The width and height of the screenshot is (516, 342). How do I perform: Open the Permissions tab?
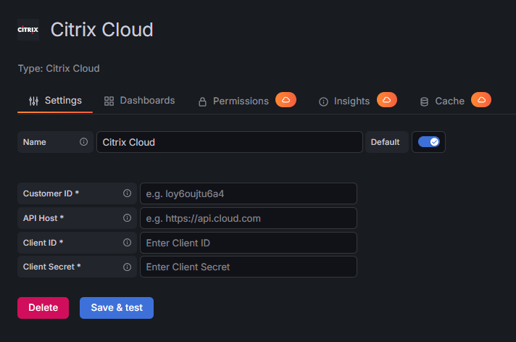(233, 101)
